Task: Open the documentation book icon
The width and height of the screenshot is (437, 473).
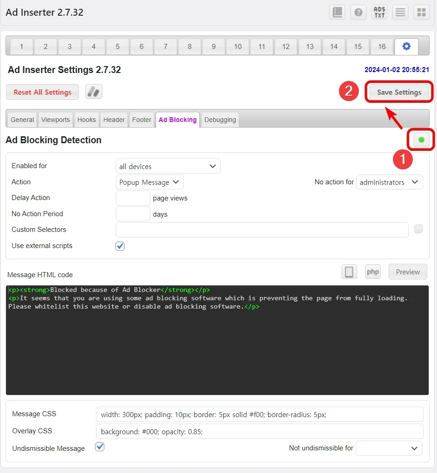Action: click(x=337, y=12)
